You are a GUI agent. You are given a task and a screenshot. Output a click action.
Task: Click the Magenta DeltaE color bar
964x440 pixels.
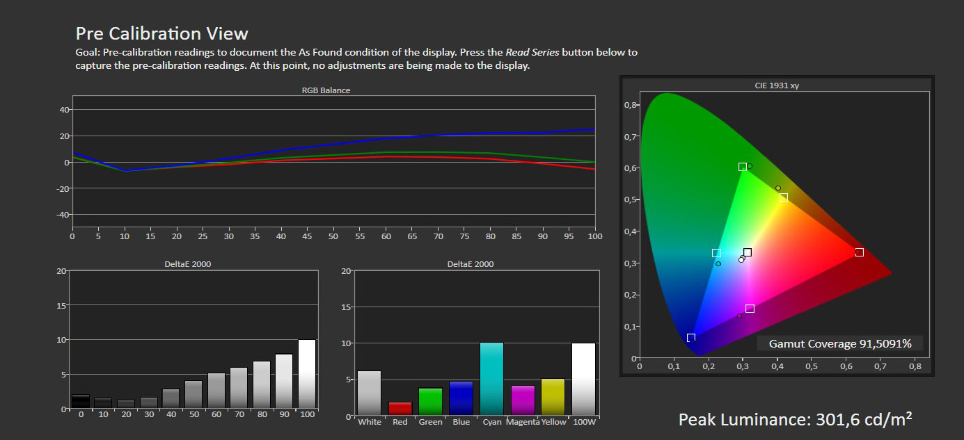[522, 400]
